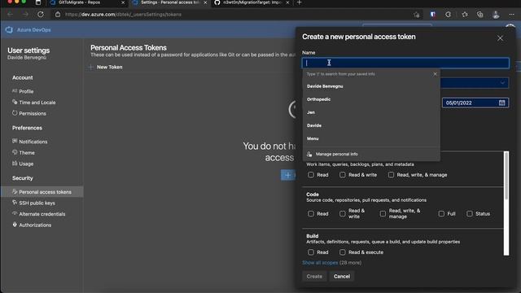The width and height of the screenshot is (521, 293).
Task: Open browser collections icon
Action: 479,15
